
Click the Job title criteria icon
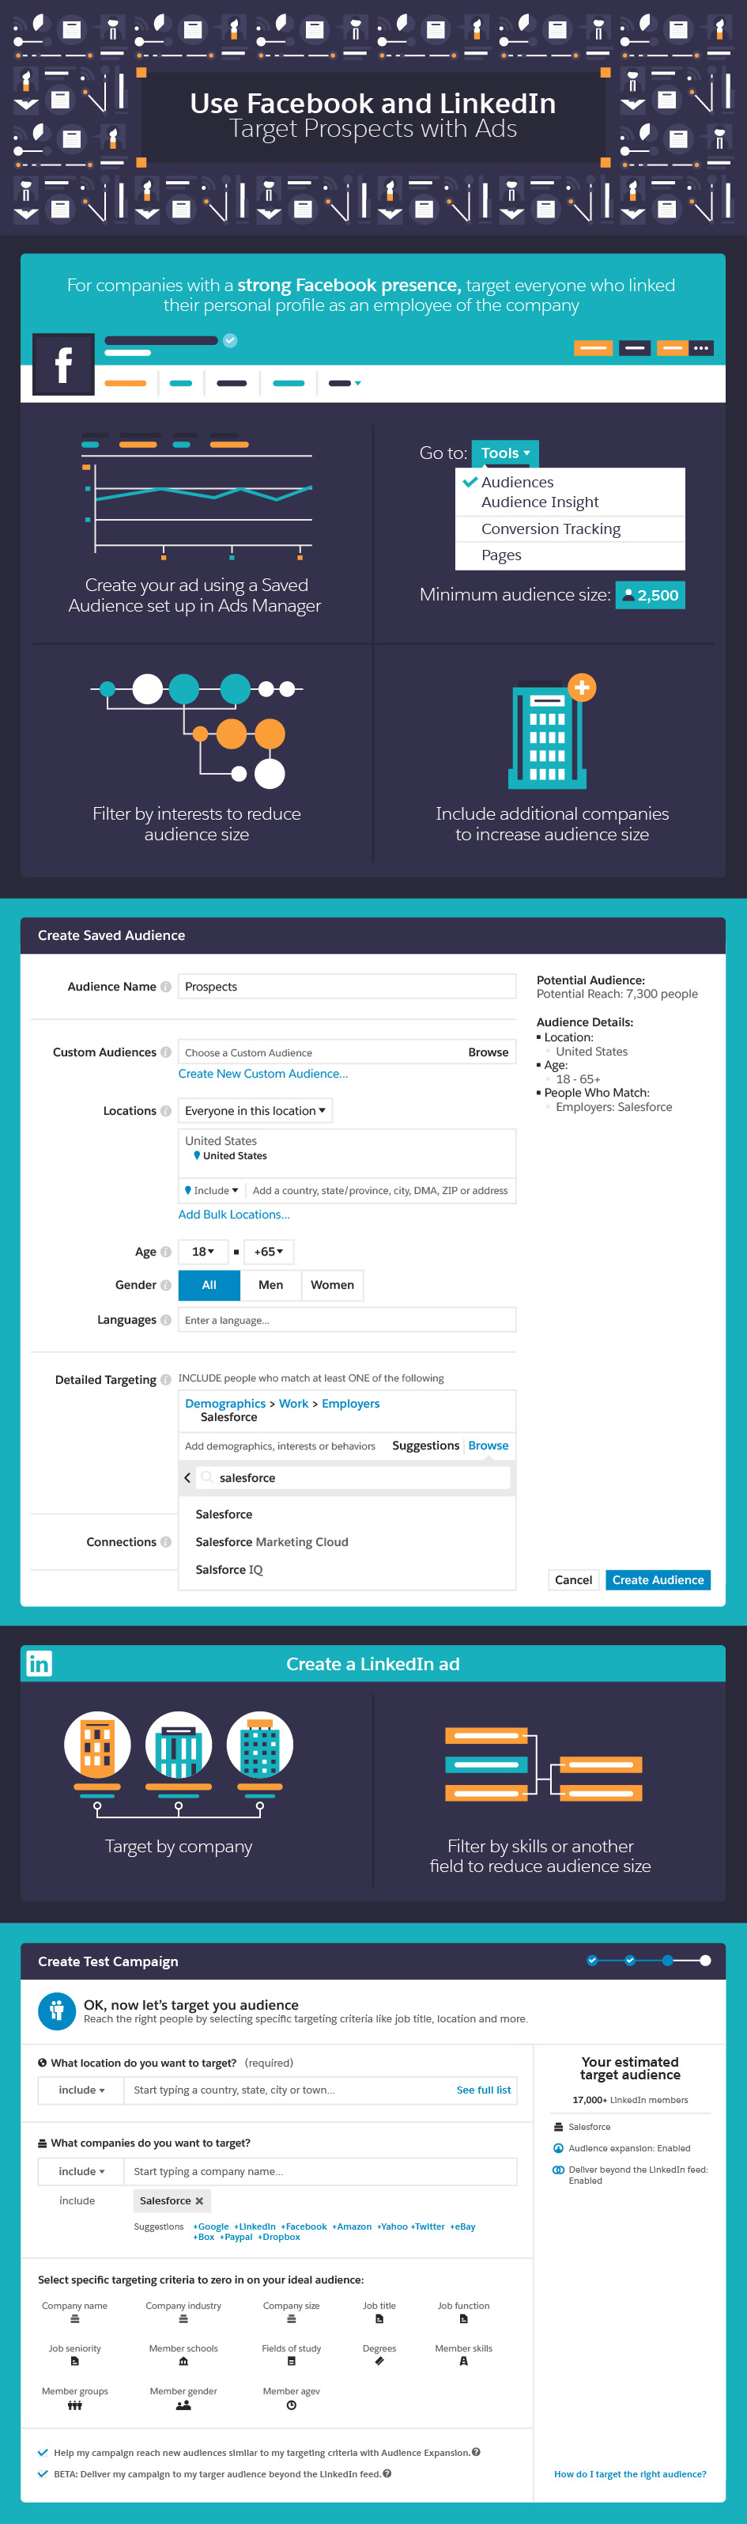point(380,2319)
